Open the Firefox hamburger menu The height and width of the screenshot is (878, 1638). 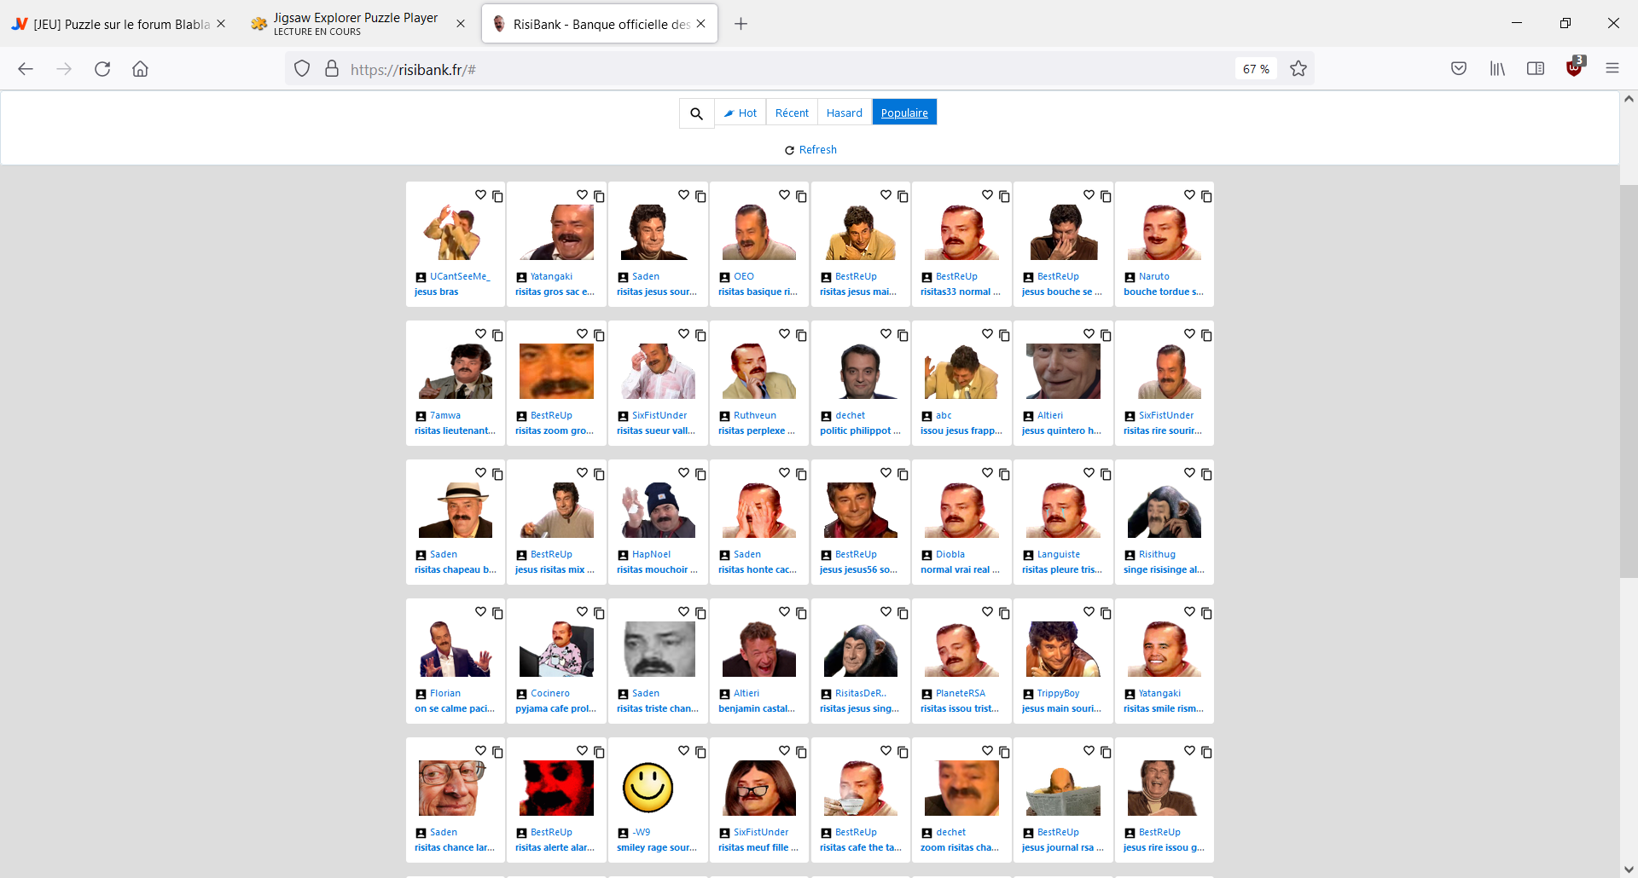pos(1612,69)
